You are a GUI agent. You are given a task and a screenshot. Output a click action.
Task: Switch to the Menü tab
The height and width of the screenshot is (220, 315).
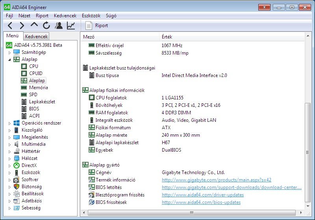(13, 36)
